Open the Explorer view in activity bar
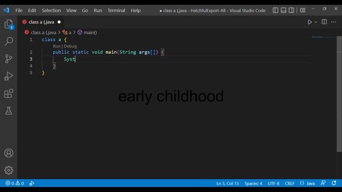 click(x=9, y=24)
